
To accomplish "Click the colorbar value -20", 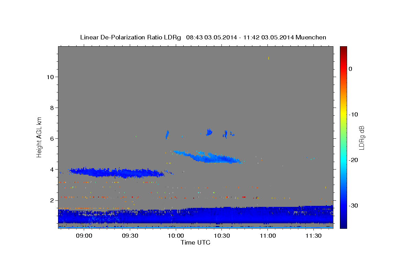I will coord(353,160).
